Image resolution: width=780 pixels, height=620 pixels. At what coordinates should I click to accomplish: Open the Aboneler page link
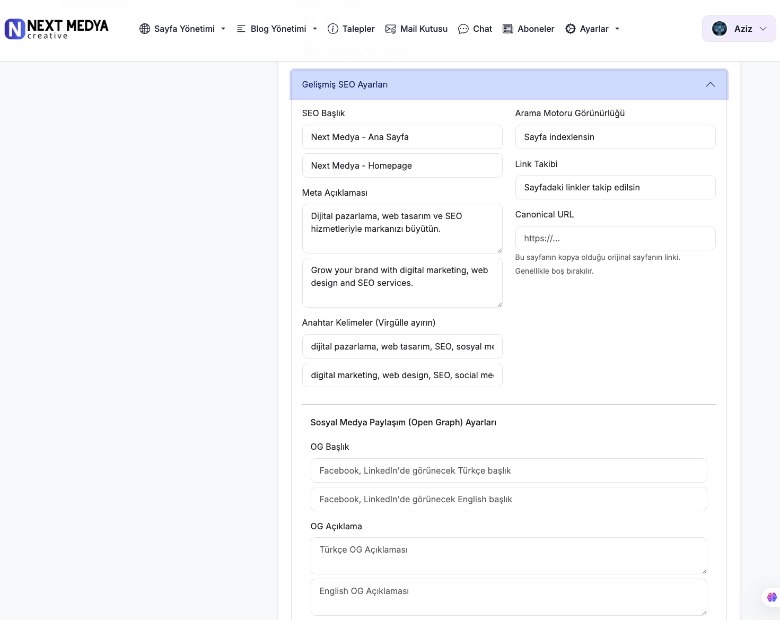pyautogui.click(x=536, y=29)
